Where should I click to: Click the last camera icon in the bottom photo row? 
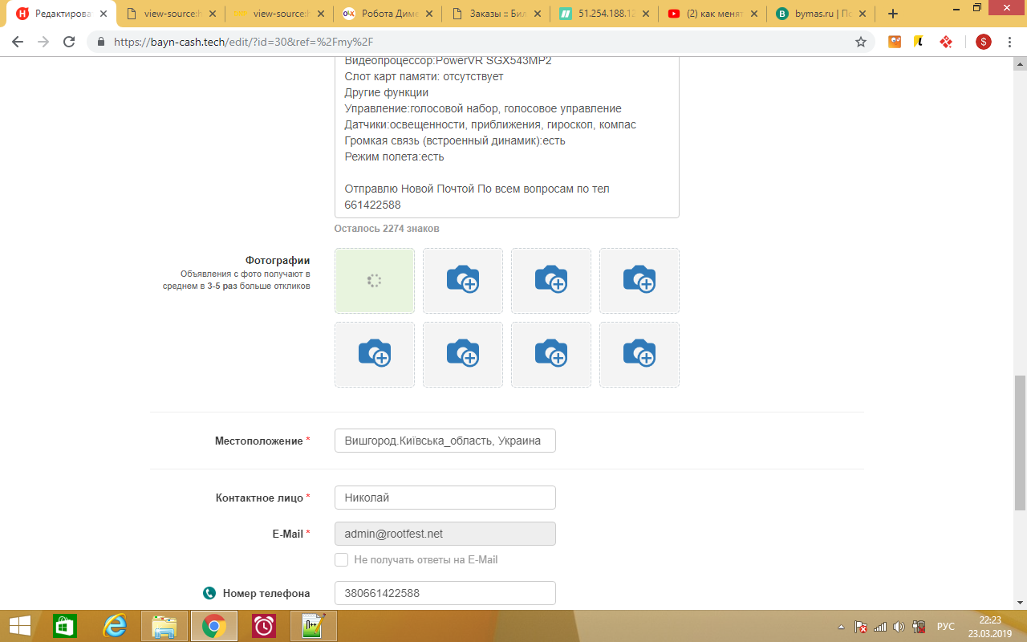click(639, 354)
